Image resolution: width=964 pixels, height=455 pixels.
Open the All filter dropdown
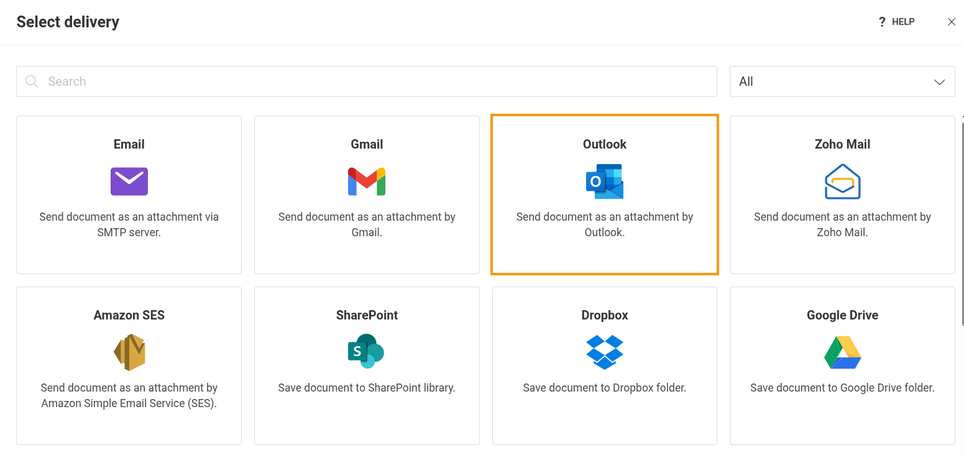click(x=842, y=81)
